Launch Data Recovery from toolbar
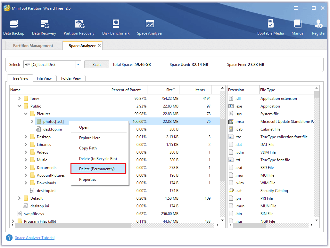This screenshot has height=248, width=330. pos(44,27)
